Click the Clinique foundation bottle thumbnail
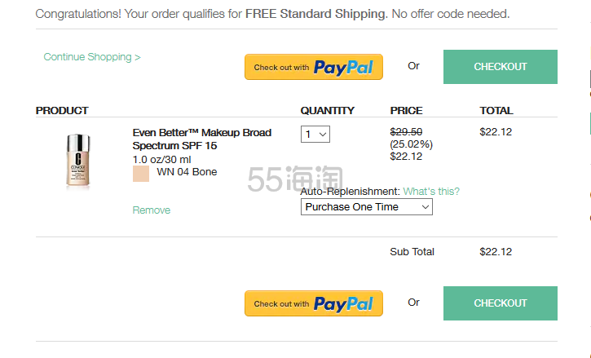 [78, 161]
